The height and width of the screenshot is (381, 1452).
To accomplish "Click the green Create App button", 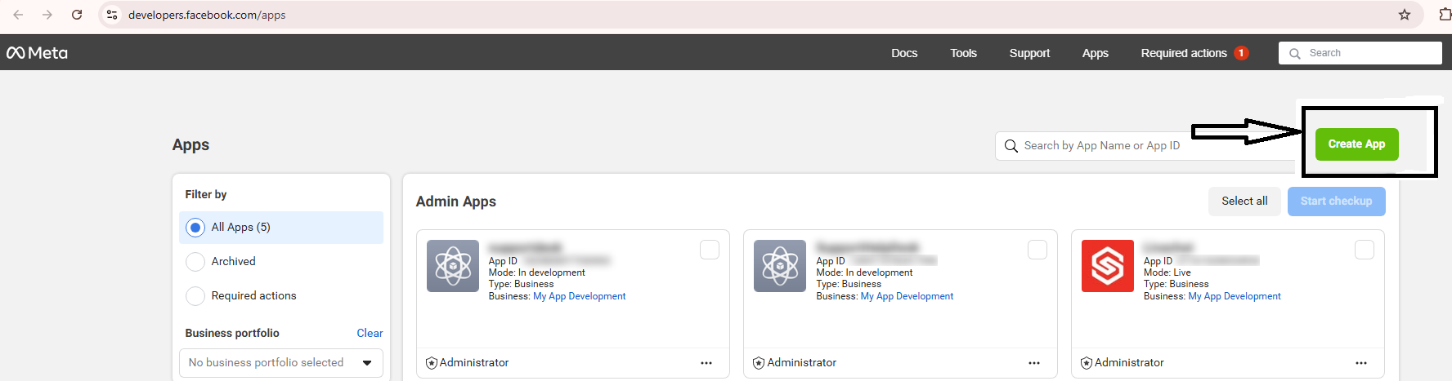I will click(1356, 144).
